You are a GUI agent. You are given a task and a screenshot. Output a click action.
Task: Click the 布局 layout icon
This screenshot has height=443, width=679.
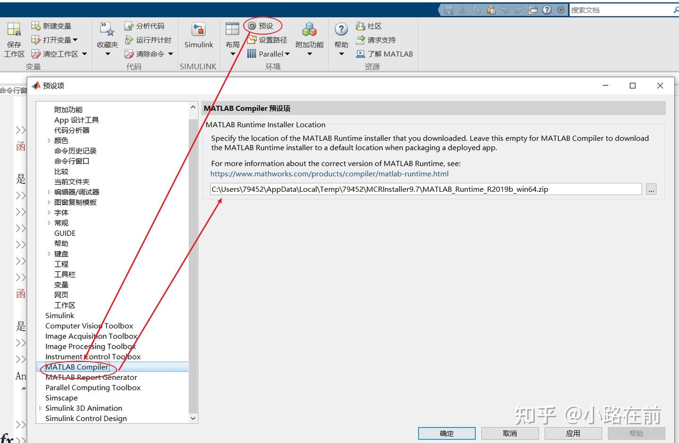[x=232, y=29]
